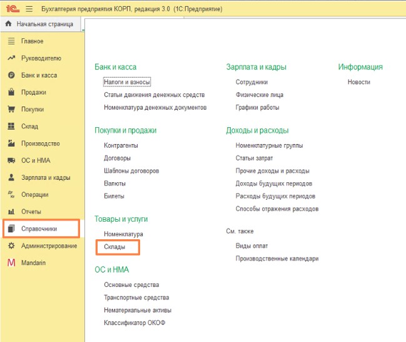Image resolution: width=406 pixels, height=342 pixels.
Task: Go to Руководителю section
Action: pyautogui.click(x=41, y=58)
